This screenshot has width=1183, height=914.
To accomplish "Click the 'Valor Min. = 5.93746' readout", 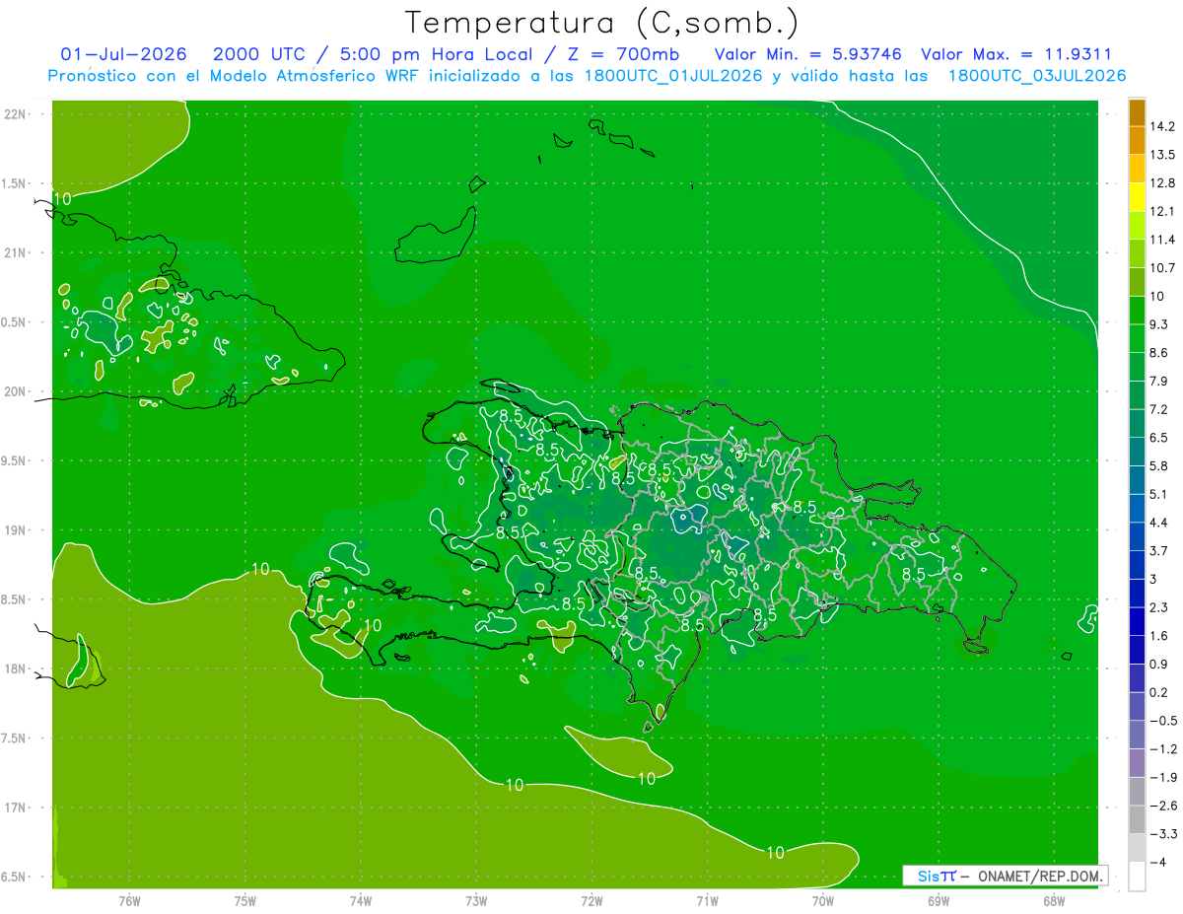I will click(808, 54).
